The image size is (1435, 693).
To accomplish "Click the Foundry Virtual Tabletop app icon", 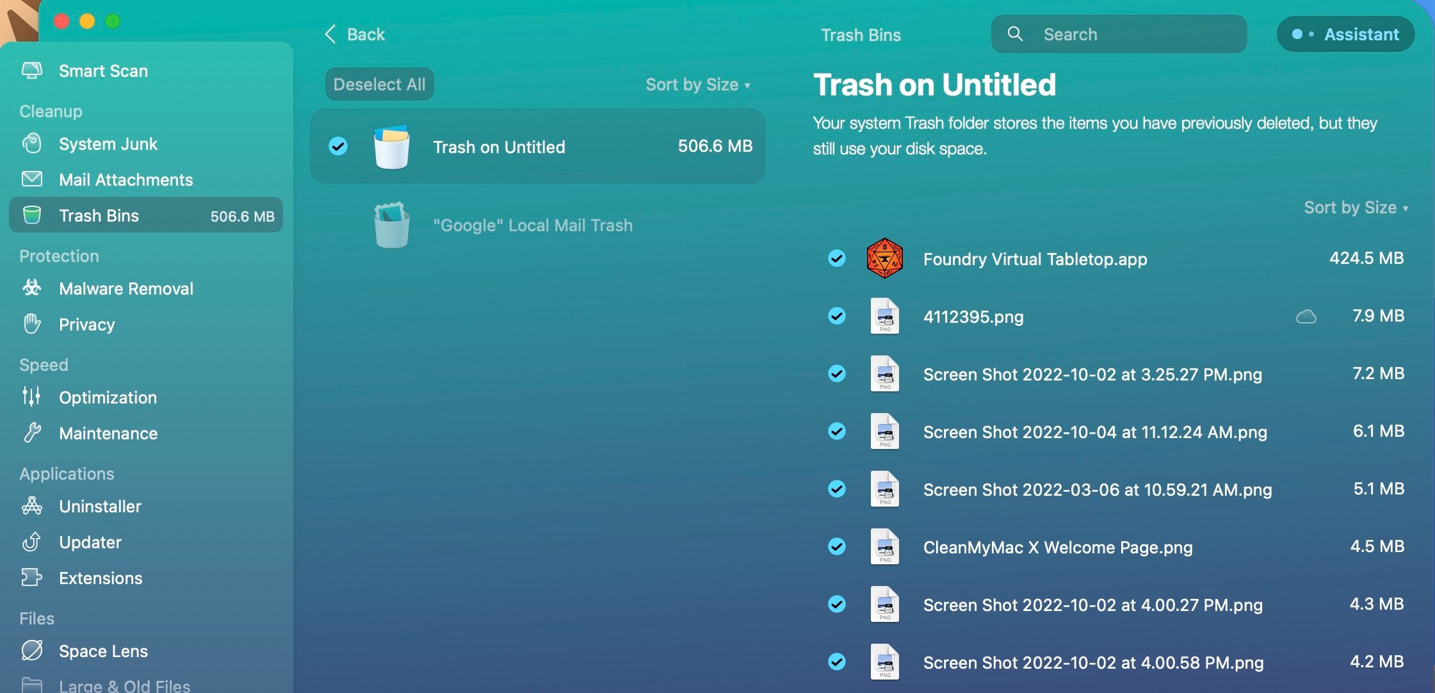I will [885, 258].
